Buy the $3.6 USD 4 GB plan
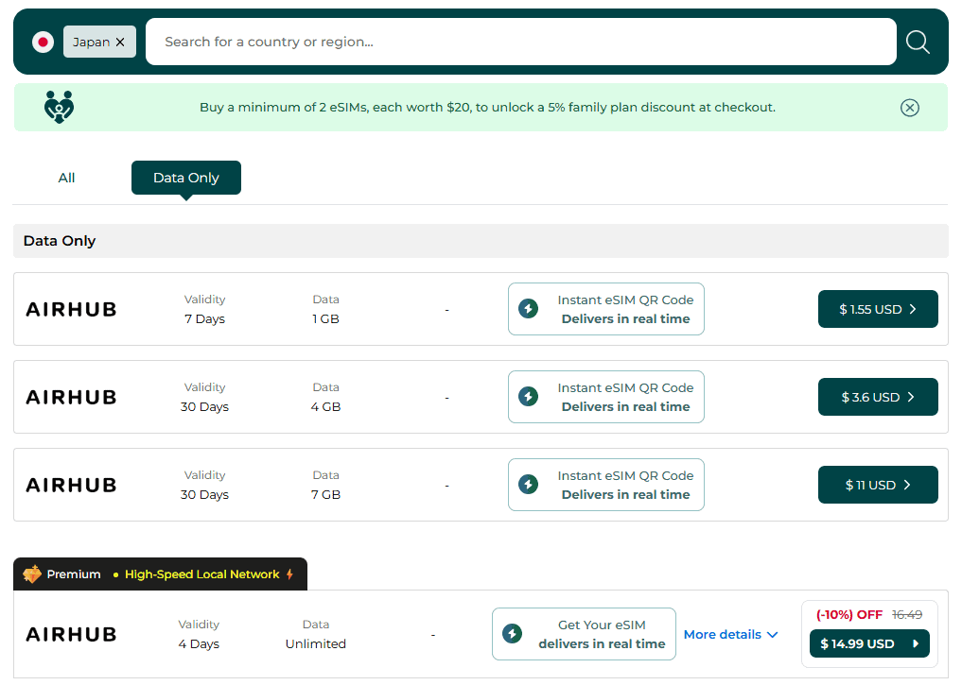 coord(878,397)
